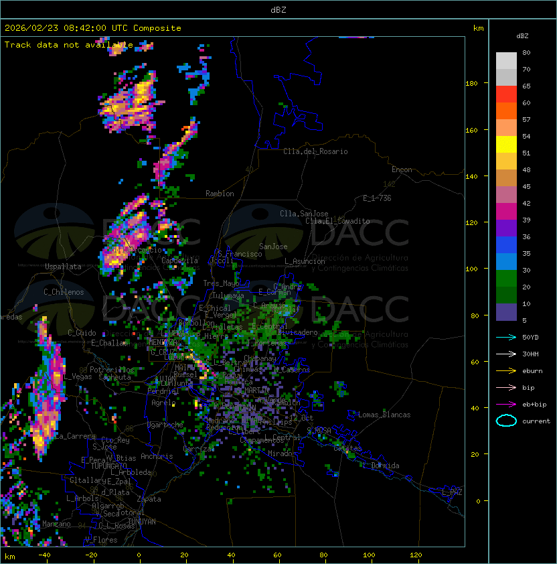Choose the dark green 20 dBZ swatch
The image size is (557, 564).
click(506, 295)
